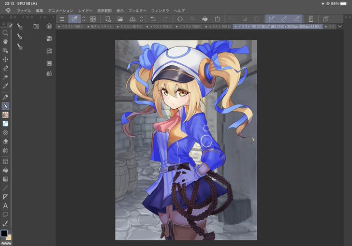Save the file using command bar icon

133,19
